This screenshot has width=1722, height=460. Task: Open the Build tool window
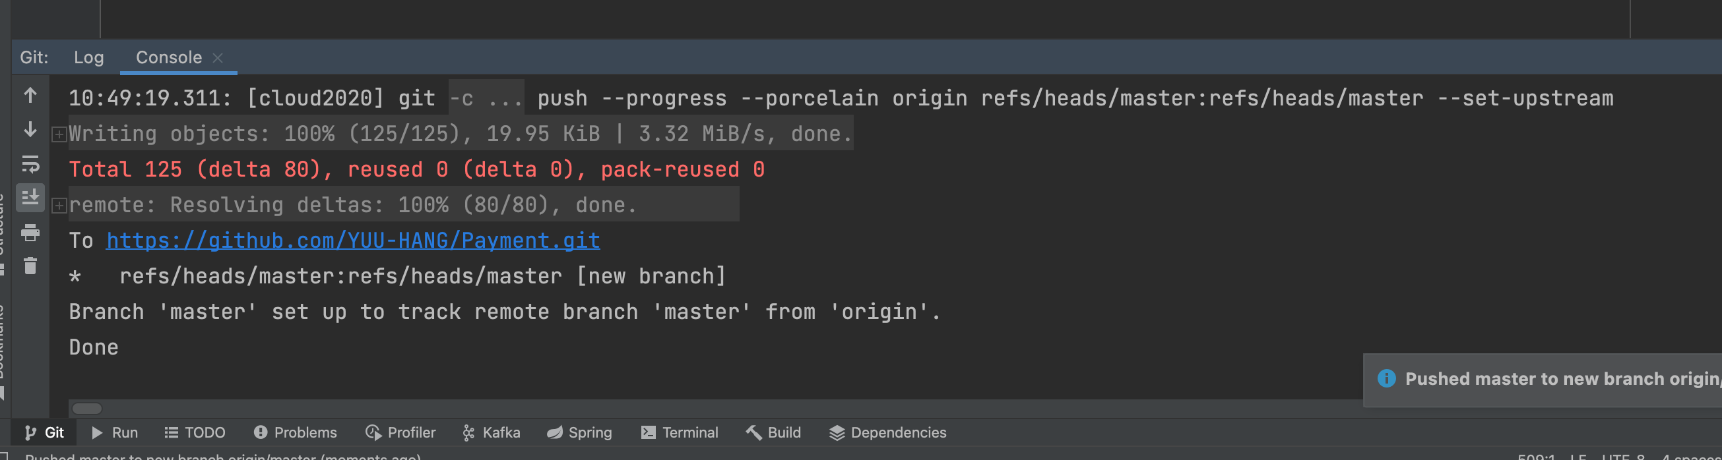[773, 432]
